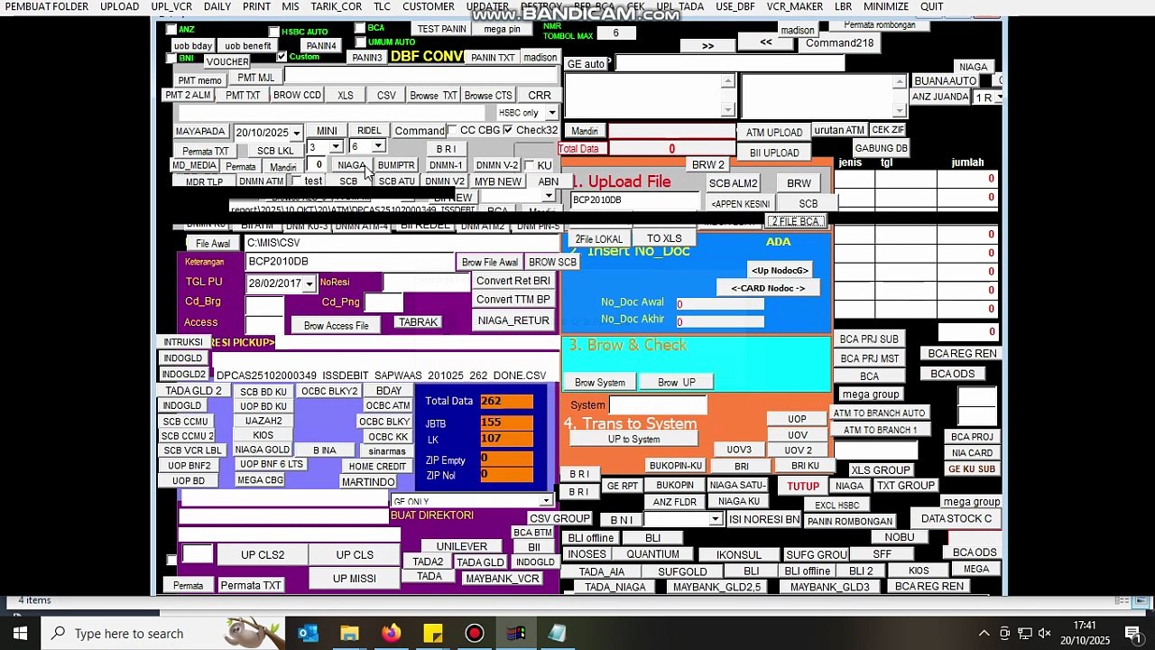Click the Brow Access File button
This screenshot has height=650, width=1155.
(x=336, y=326)
